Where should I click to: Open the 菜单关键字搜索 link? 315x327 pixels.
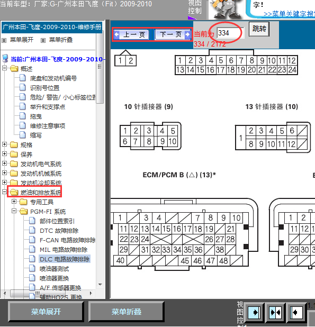click(x=289, y=14)
